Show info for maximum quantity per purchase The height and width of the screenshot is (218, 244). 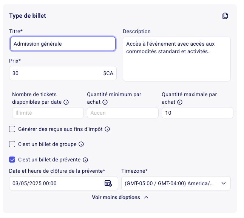click(x=180, y=102)
